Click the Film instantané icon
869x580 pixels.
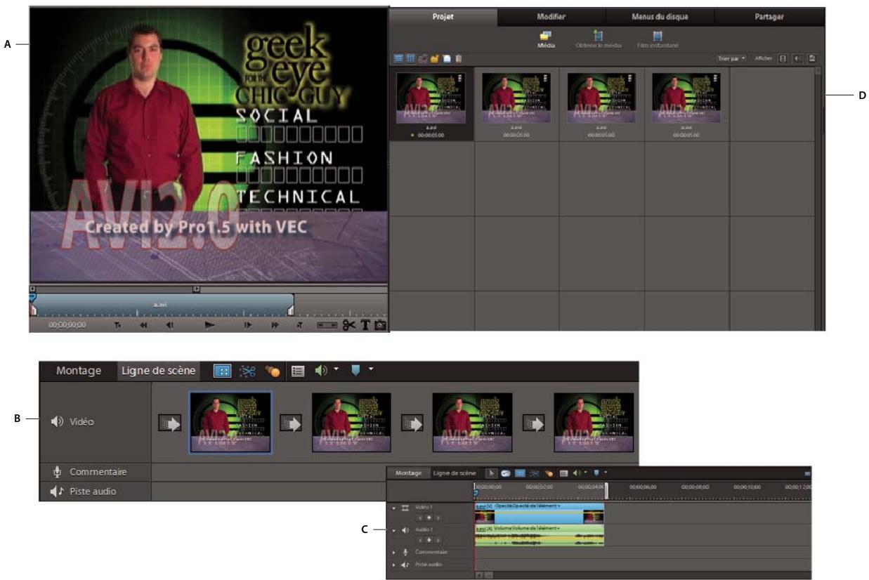click(x=656, y=35)
